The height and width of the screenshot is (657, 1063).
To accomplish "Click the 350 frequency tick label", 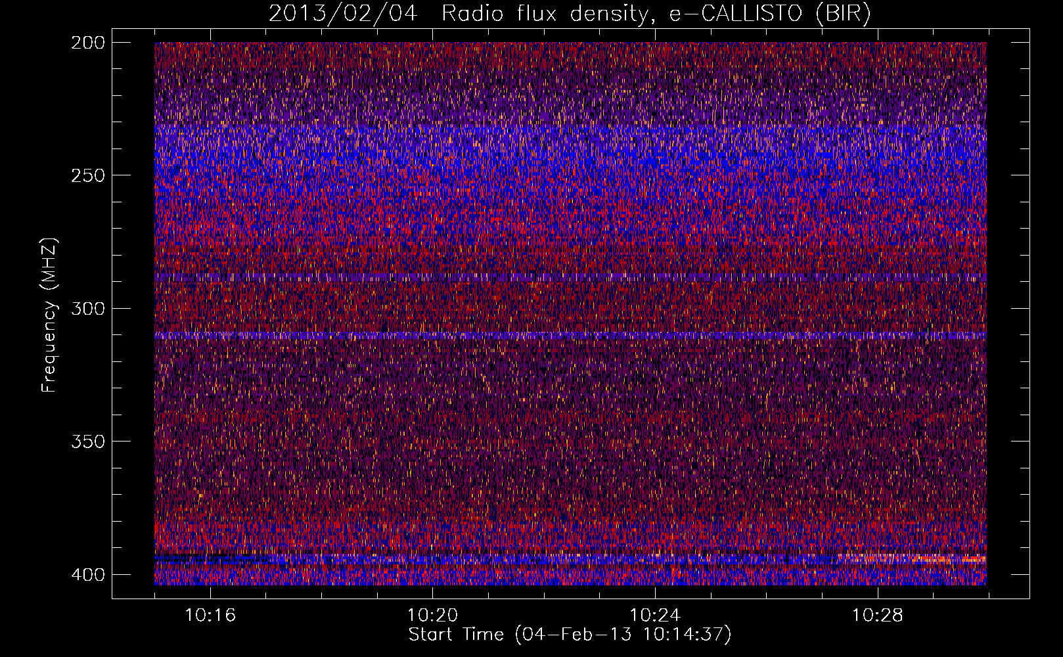I will pyautogui.click(x=87, y=442).
